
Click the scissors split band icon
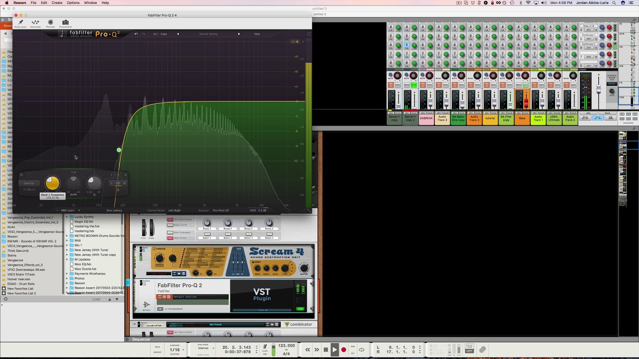point(118,189)
